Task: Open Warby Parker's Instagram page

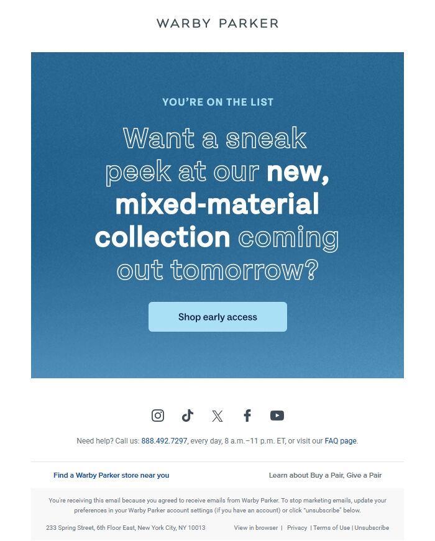Action: [158, 415]
